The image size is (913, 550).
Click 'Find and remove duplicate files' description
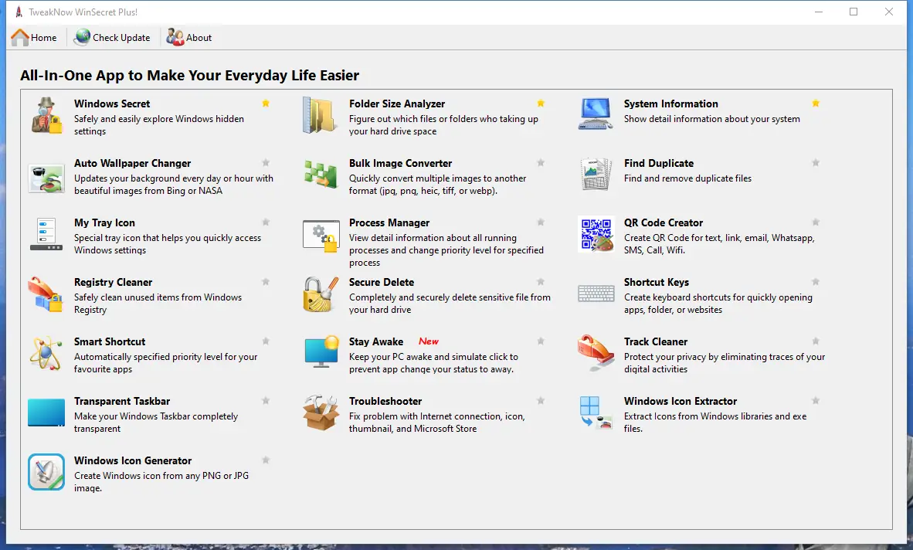pos(687,178)
